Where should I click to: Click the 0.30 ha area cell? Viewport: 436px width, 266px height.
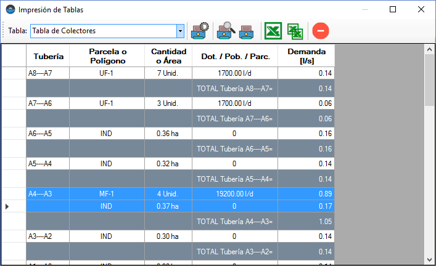(x=168, y=236)
